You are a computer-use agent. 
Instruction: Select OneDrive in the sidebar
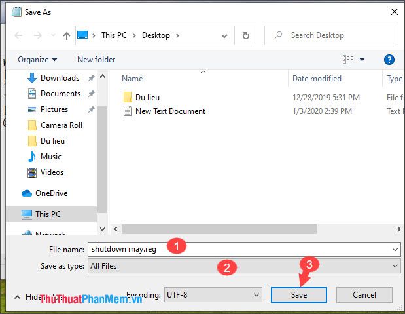(x=52, y=193)
